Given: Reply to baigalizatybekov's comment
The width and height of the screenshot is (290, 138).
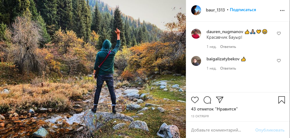Looking at the screenshot, I should coord(228,68).
